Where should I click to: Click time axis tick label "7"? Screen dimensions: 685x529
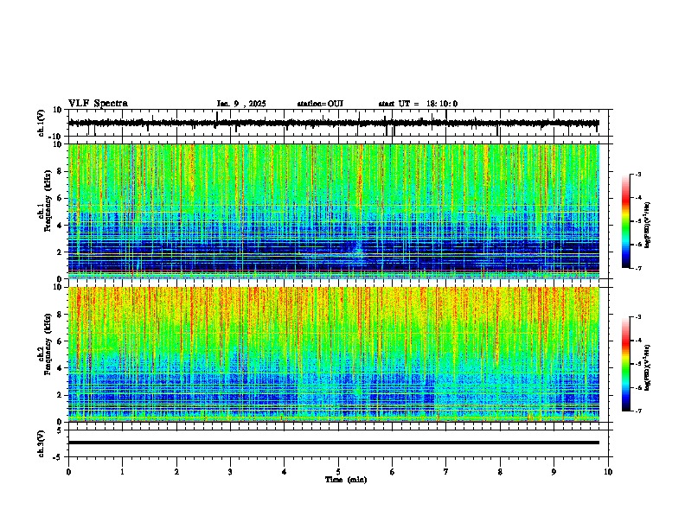click(x=446, y=472)
